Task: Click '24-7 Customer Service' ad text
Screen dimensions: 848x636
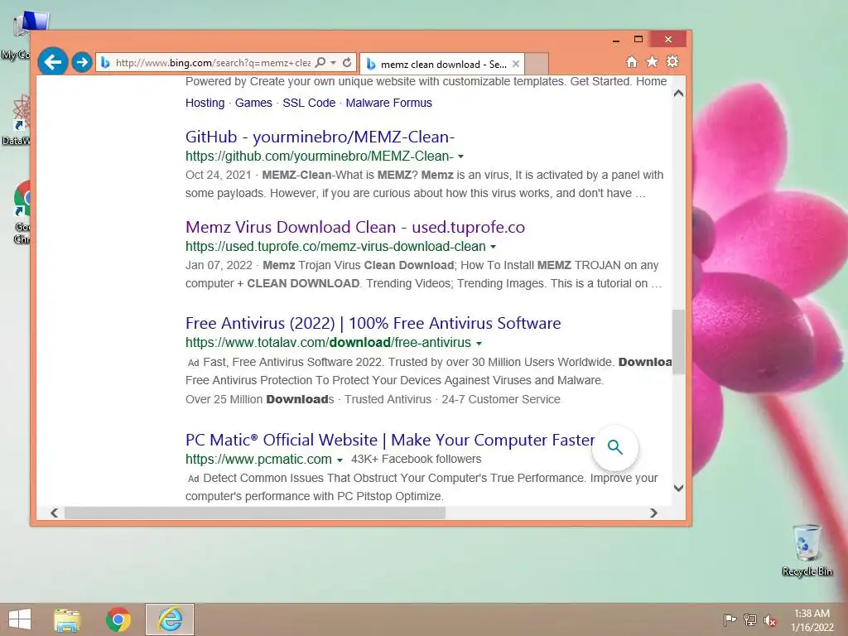Action: click(501, 400)
